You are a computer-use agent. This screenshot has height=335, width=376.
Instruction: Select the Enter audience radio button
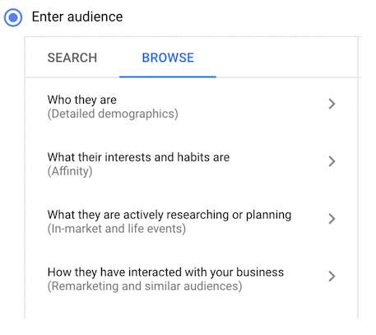tap(13, 17)
